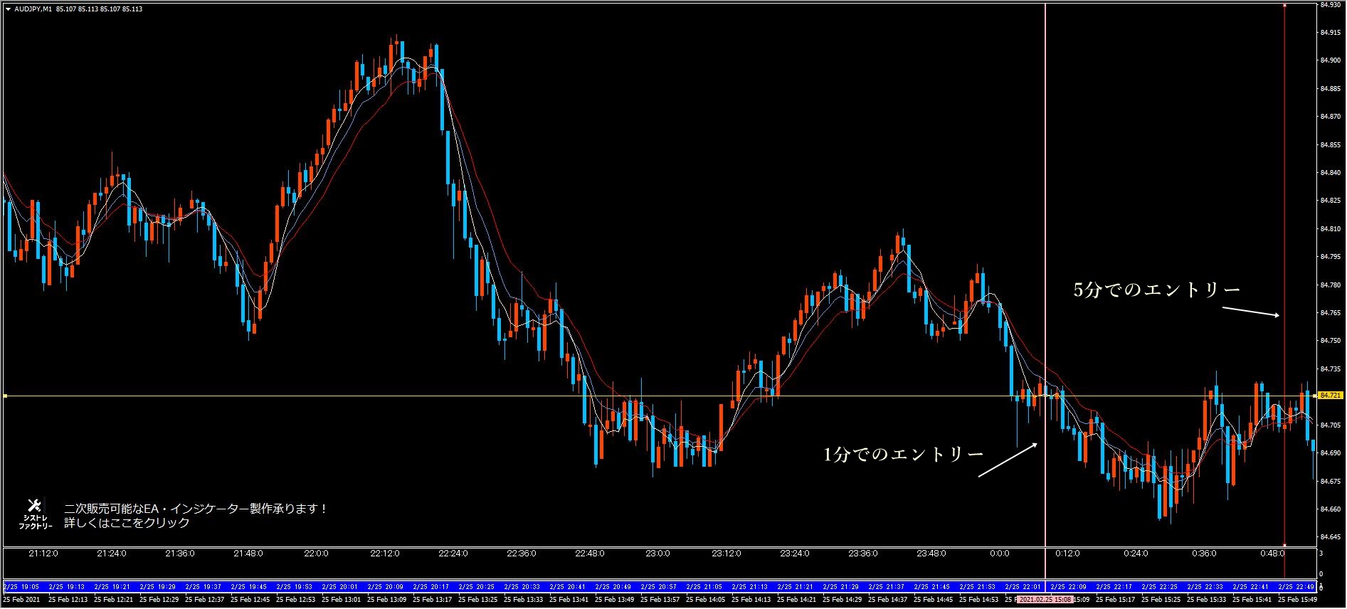Click the pink 2021.02.25 15:08 time label
This screenshot has height=609, width=1347.
click(1045, 600)
